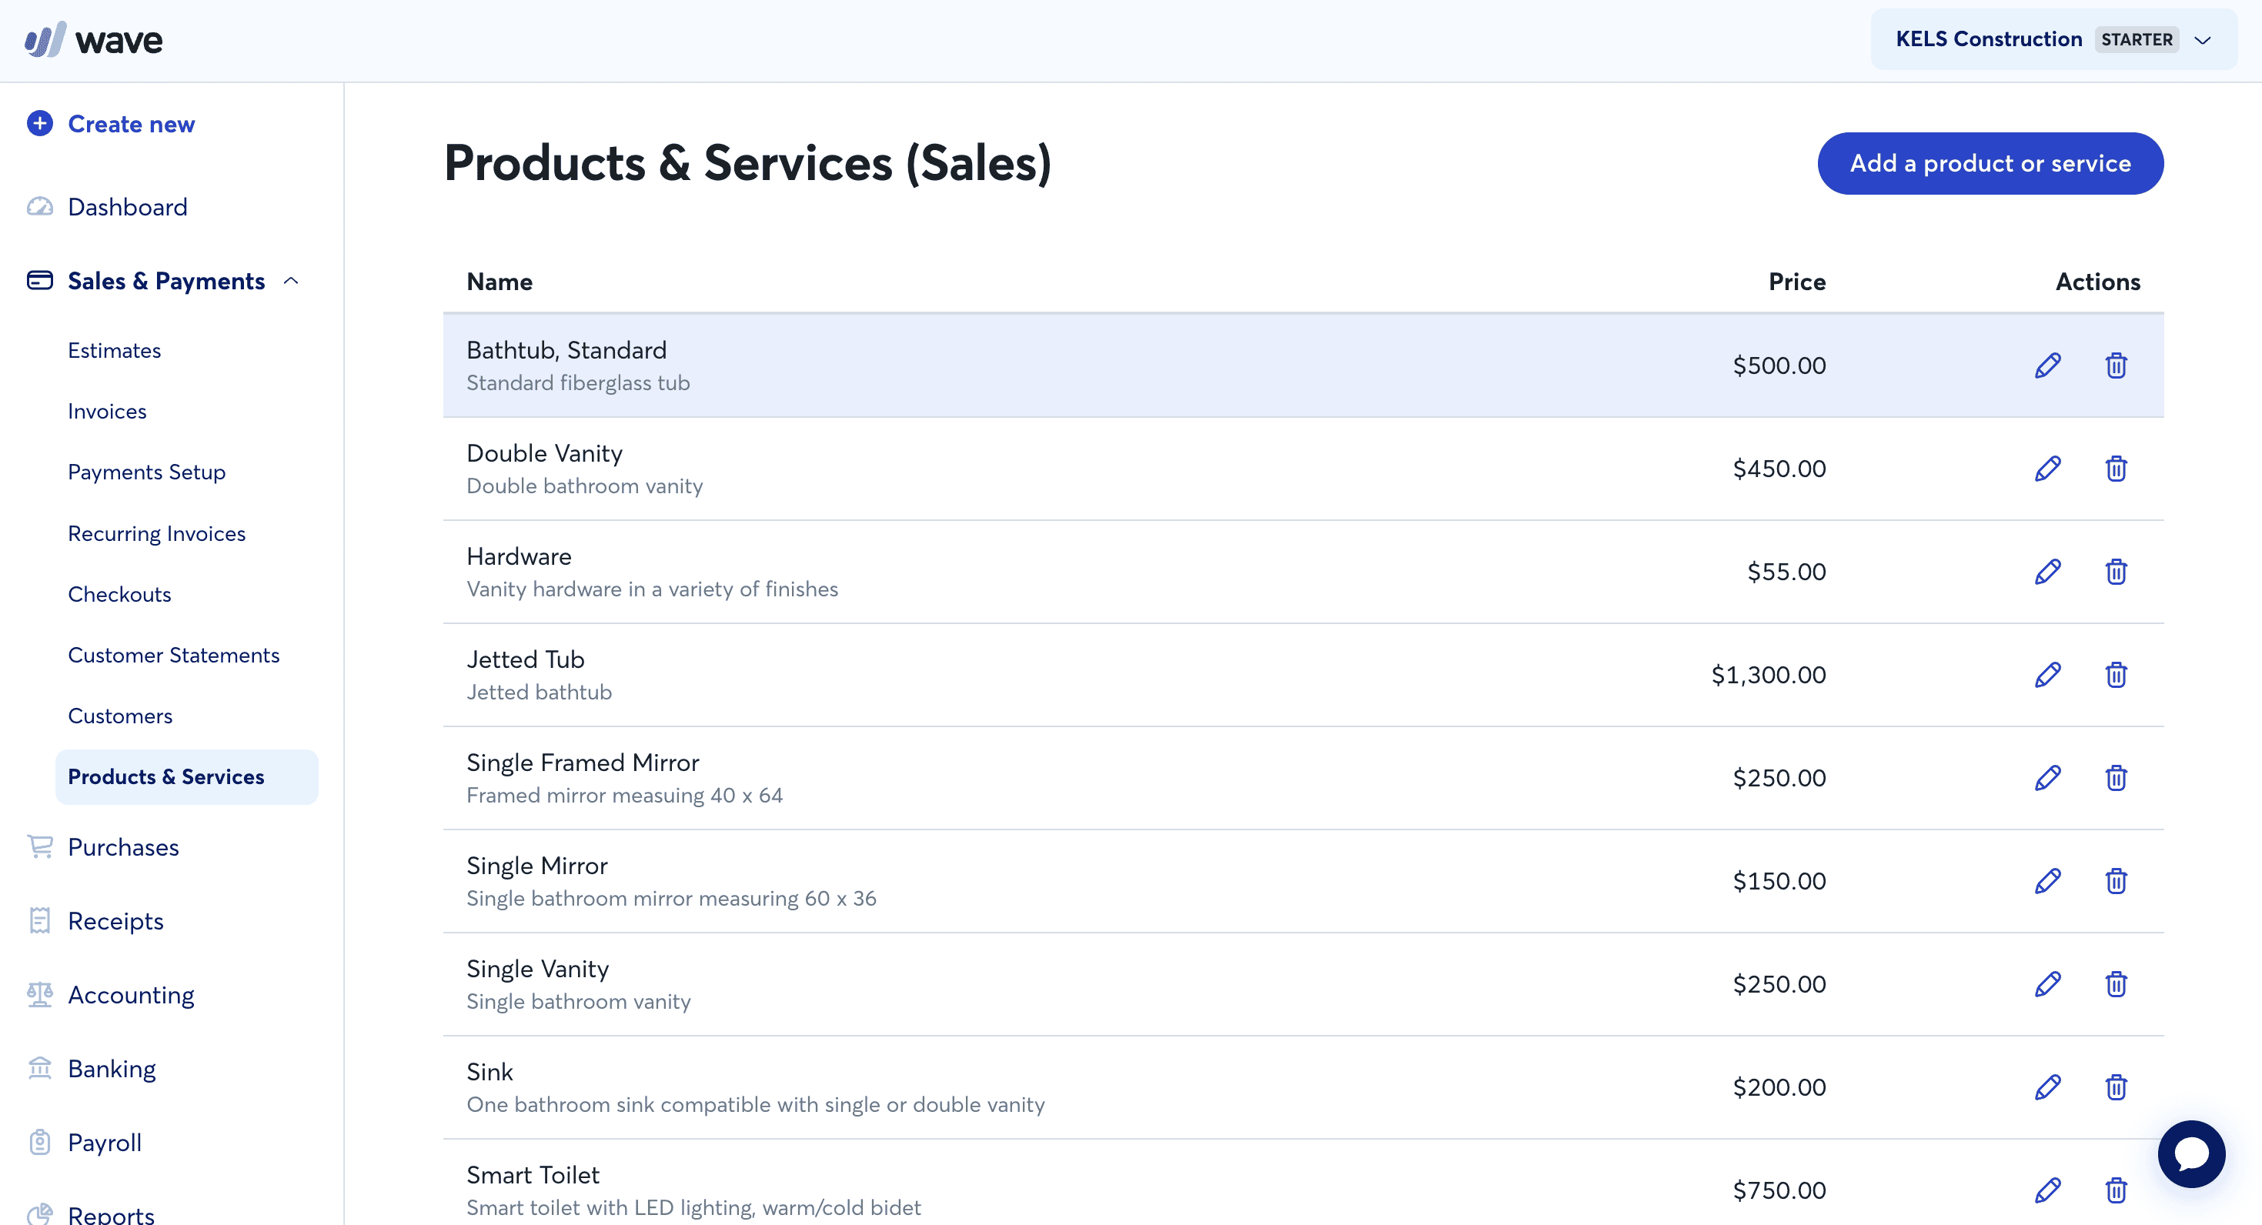
Task: Click the Create new plus icon
Action: (x=39, y=124)
